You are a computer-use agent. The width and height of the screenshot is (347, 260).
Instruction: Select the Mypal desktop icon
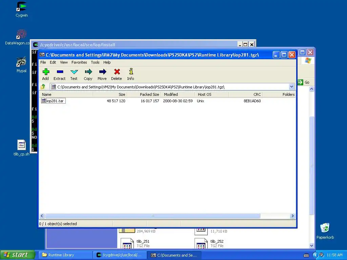click(x=21, y=65)
